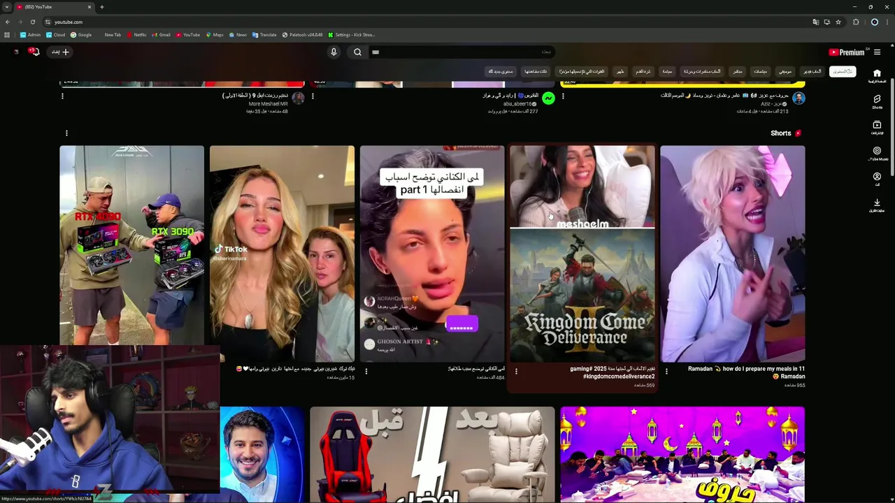Screen dimensions: 895x503
Task: Open the on-screen keyboard icon in search
Action: click(x=375, y=52)
